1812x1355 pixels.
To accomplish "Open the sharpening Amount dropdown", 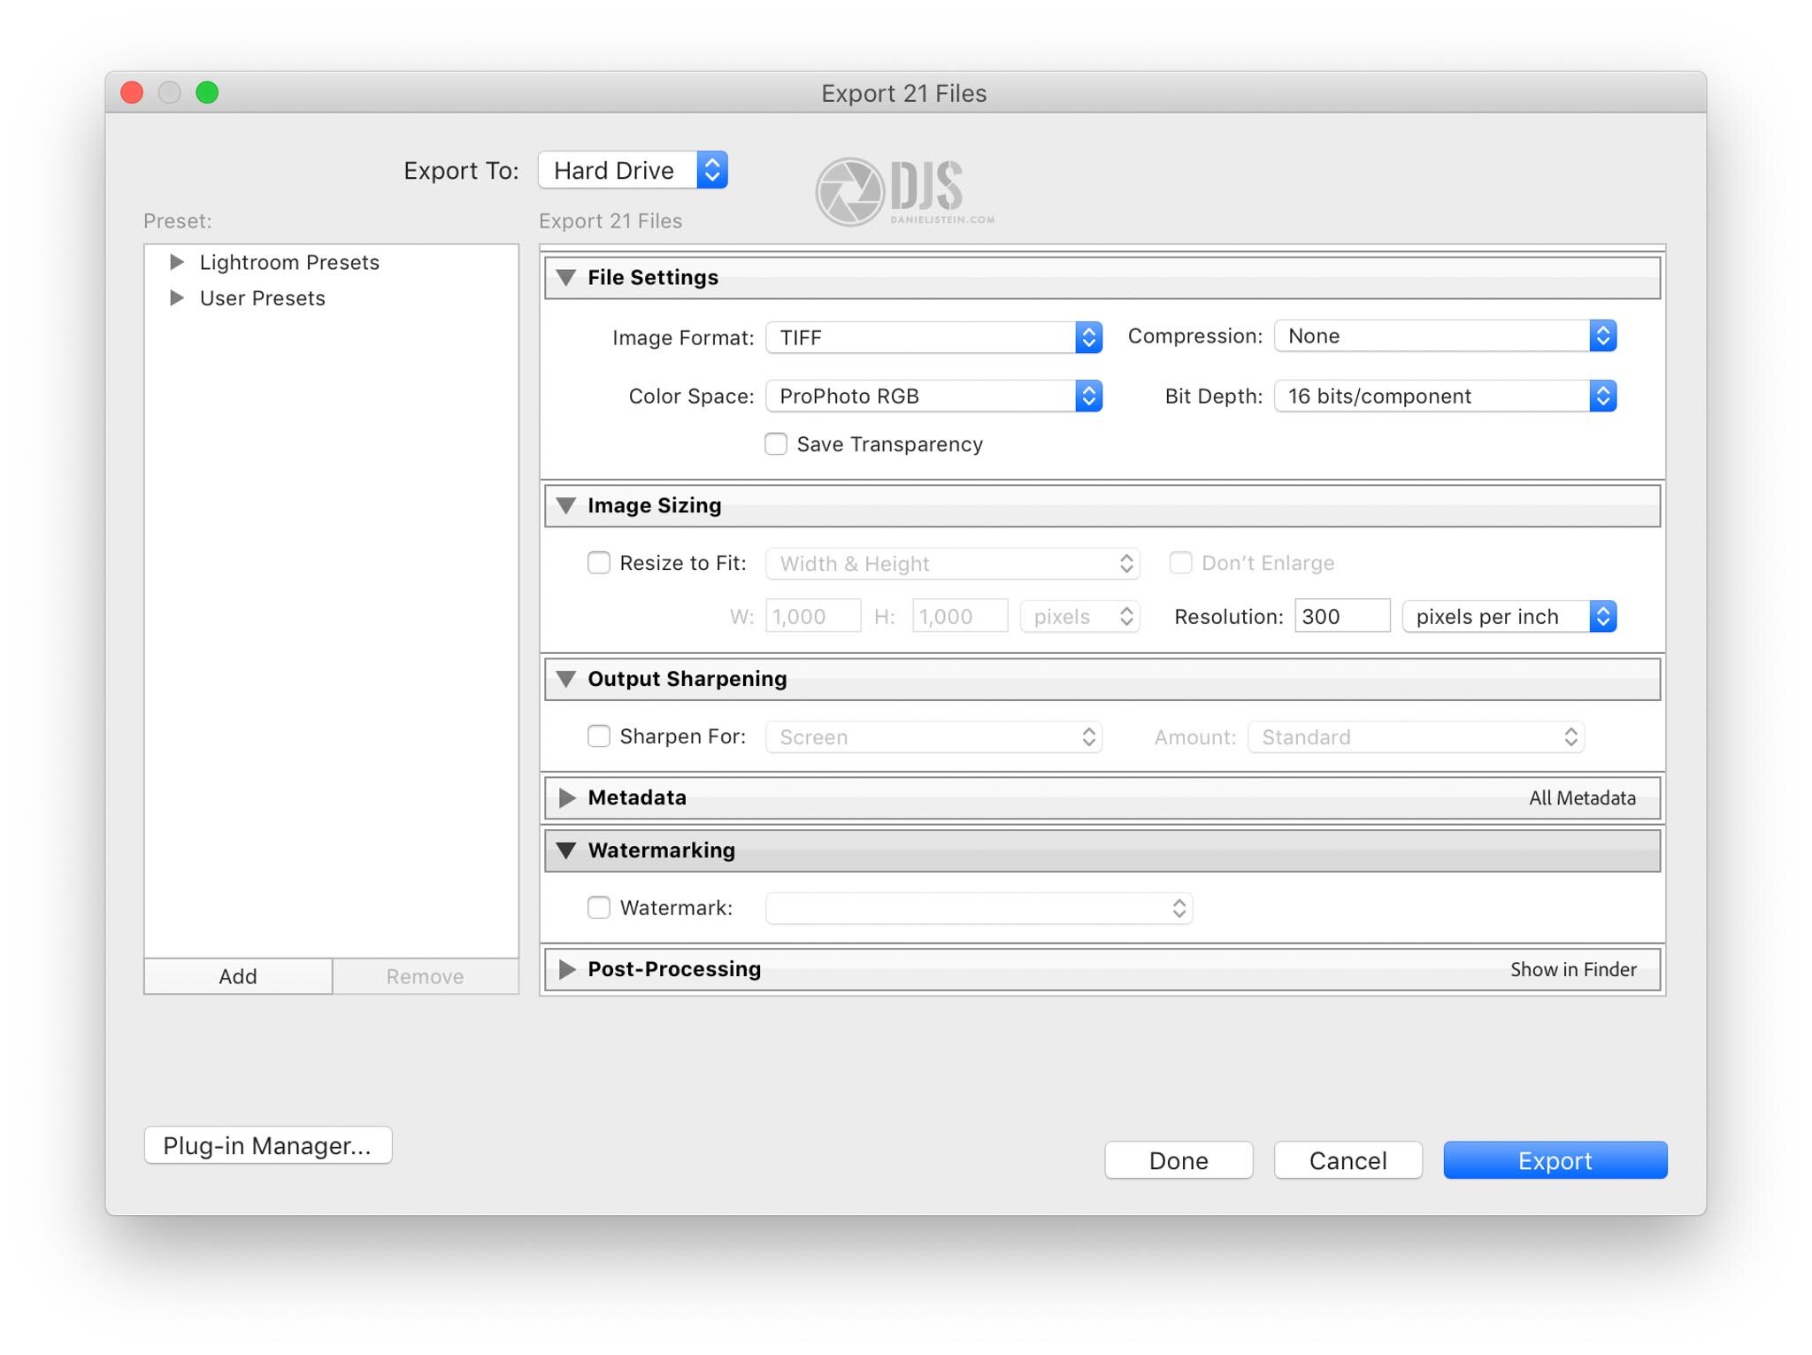I will tap(1416, 737).
